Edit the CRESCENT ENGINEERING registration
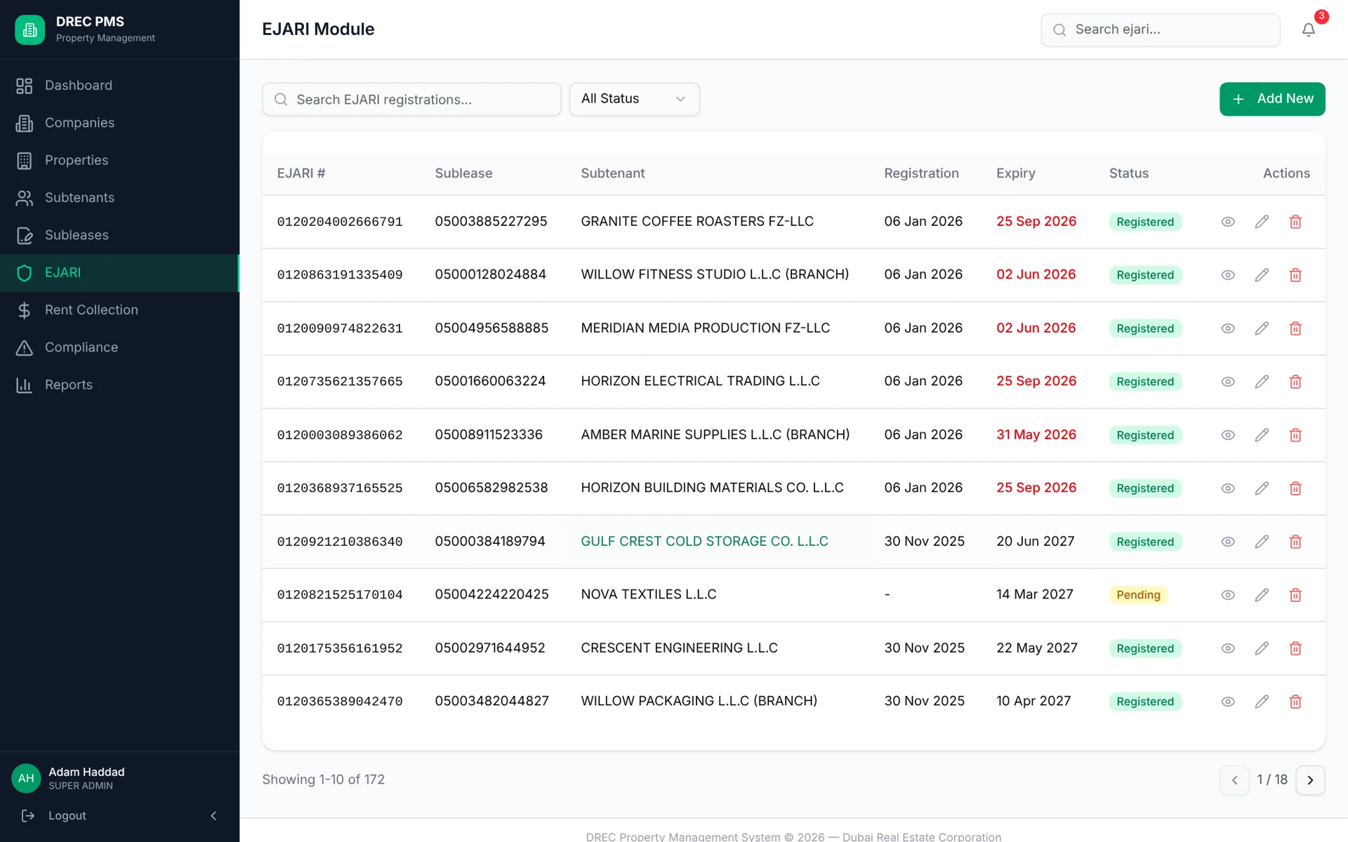 coord(1262,648)
